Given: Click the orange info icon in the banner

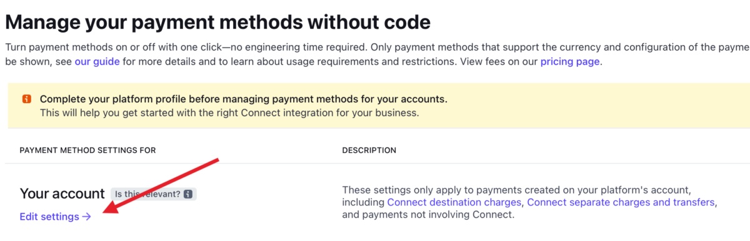Looking at the screenshot, I should pos(27,99).
